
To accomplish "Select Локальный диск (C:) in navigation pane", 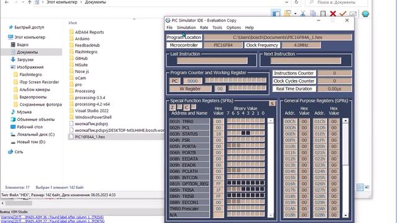I will (36, 134).
